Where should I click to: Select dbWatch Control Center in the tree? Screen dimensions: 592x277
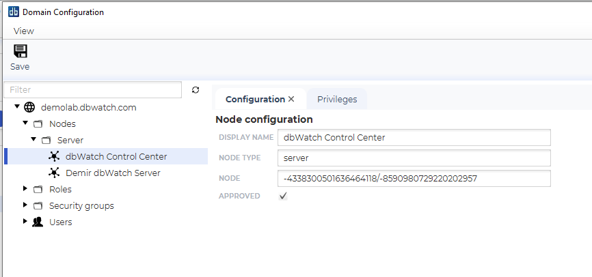(116, 156)
